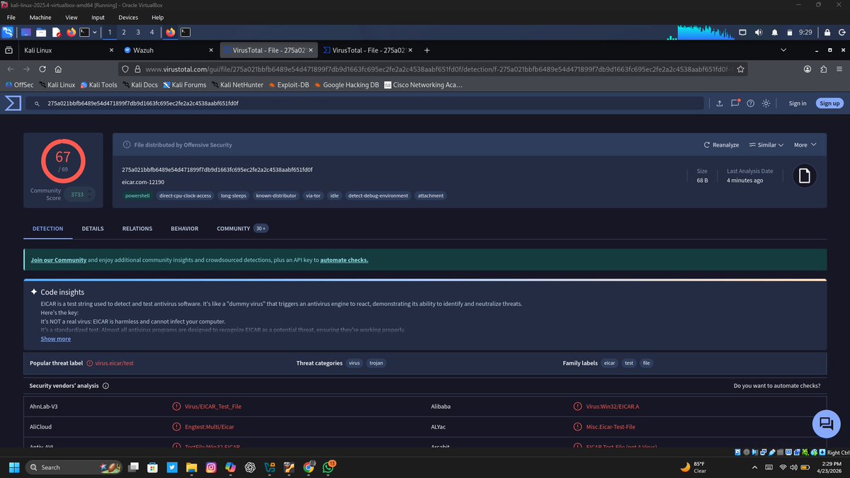Click the search magnifier icon in VirusTotal bar
The width and height of the screenshot is (850, 478).
[36, 103]
